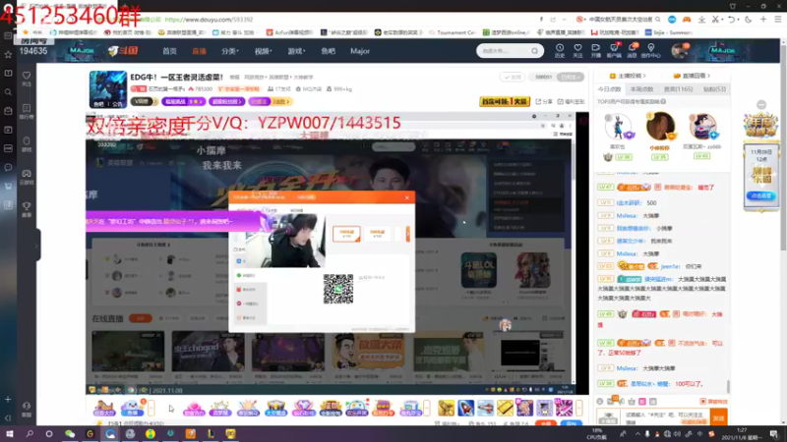Click the rocket gift icon in gift bar
This screenshot has width=787, height=442.
[x=465, y=408]
